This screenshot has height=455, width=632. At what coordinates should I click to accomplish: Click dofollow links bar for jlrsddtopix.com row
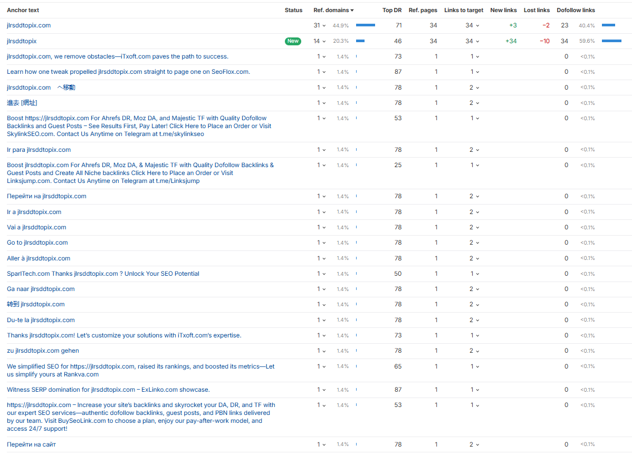click(608, 25)
